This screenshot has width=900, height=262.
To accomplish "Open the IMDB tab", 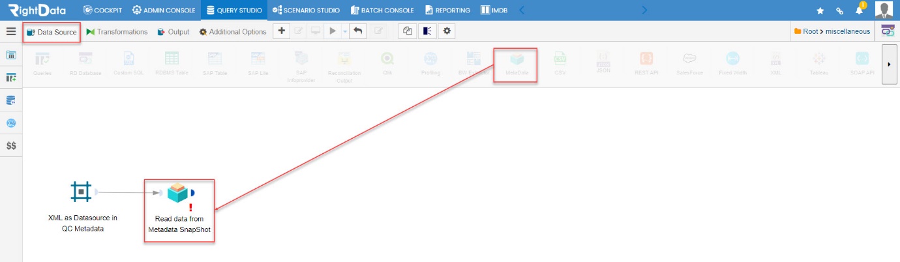I will pos(494,10).
